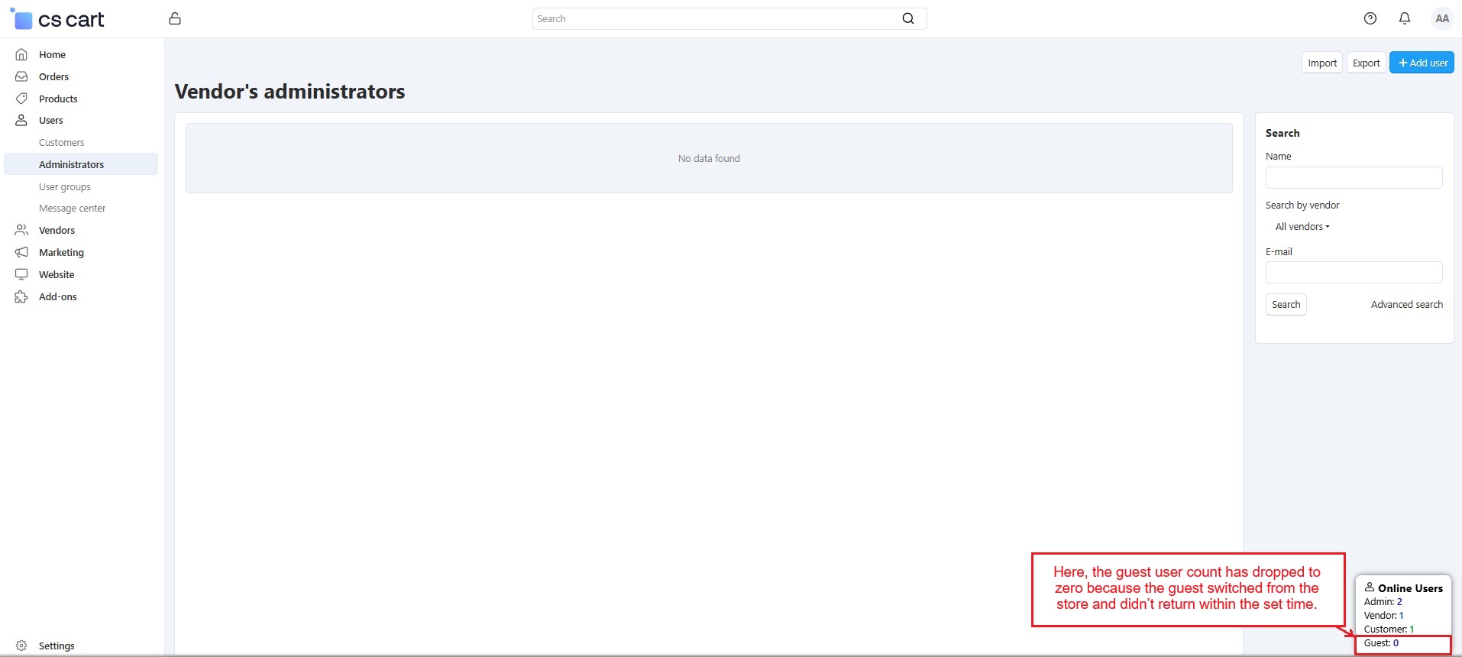Image resolution: width=1462 pixels, height=657 pixels.
Task: Open the Advanced search link
Action: [1406, 305]
